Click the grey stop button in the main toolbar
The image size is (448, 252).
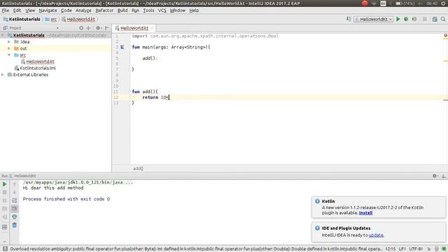coord(425,19)
